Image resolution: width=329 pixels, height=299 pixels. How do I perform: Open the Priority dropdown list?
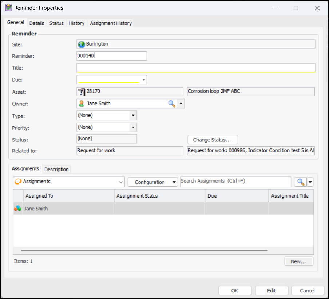[133, 127]
